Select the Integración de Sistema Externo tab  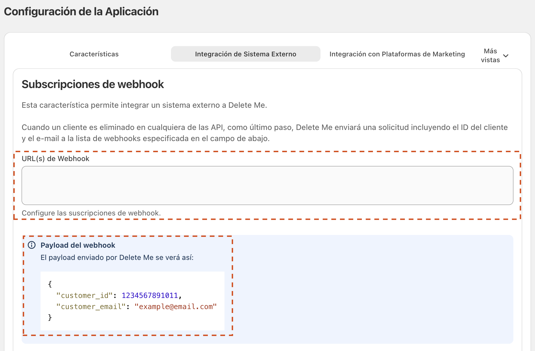(x=245, y=54)
